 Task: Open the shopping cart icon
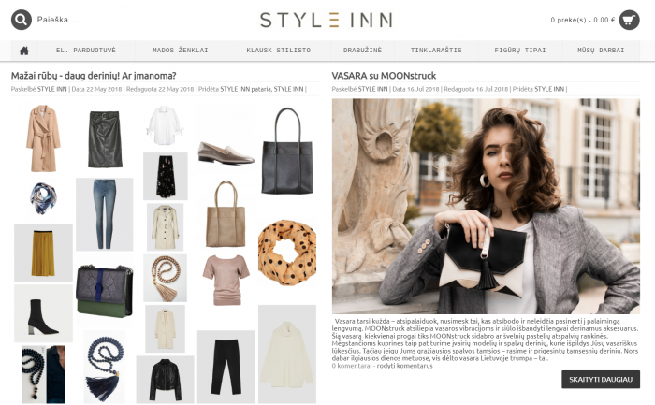click(x=629, y=20)
